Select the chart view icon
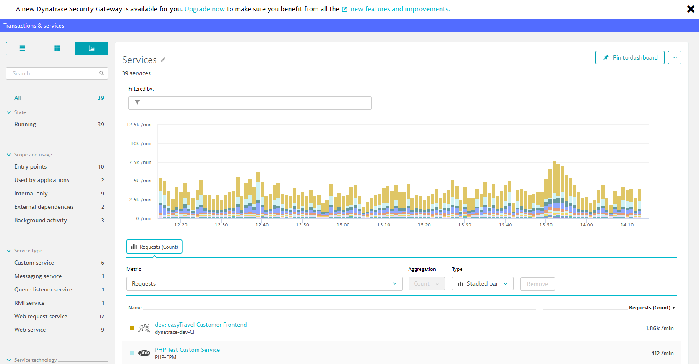Image resolution: width=699 pixels, height=364 pixels. click(91, 49)
